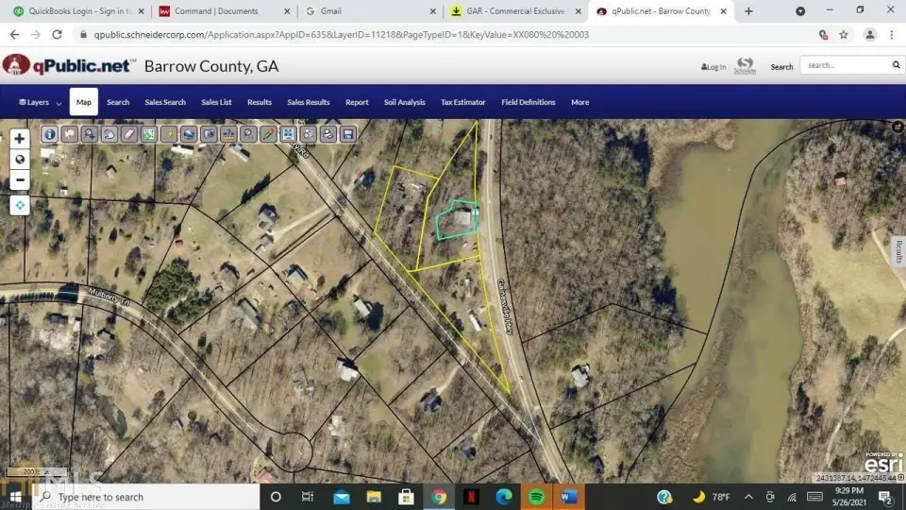Screen dimensions: 906x510
Task: Zoom out with the minus button
Action: 19,179
